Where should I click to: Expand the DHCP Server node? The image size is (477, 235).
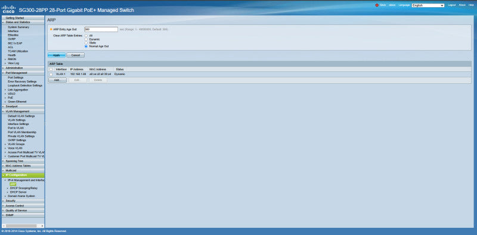(x=8, y=192)
